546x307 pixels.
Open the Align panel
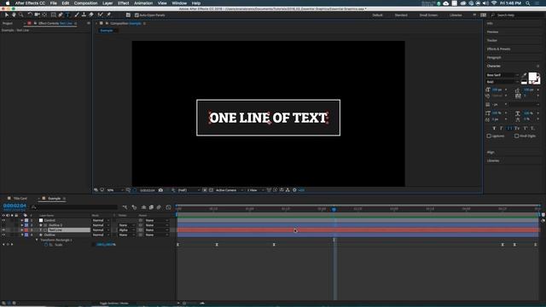point(491,153)
